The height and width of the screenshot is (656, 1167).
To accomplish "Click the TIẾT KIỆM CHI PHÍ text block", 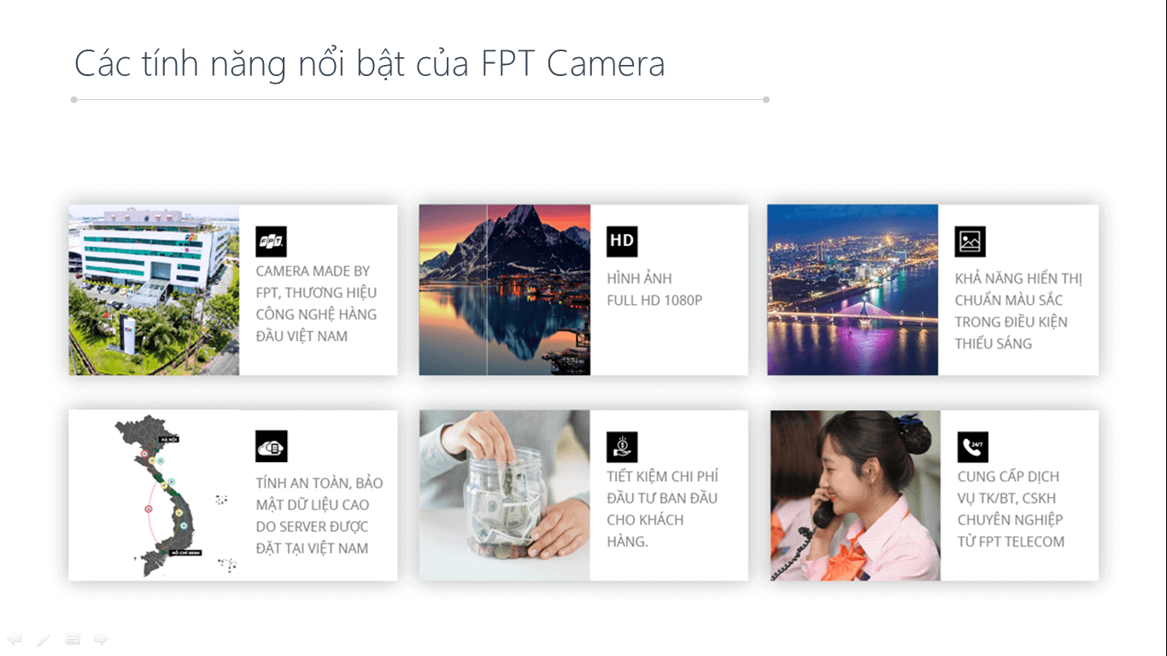I will pyautogui.click(x=662, y=508).
